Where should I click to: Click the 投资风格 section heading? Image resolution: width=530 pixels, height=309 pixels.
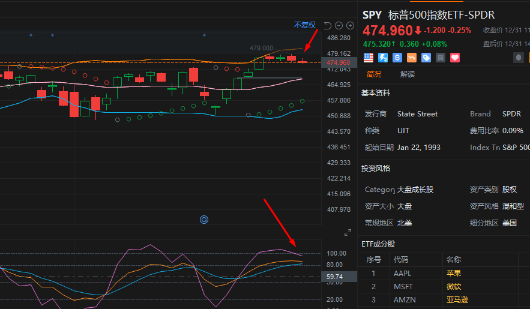[x=376, y=169]
